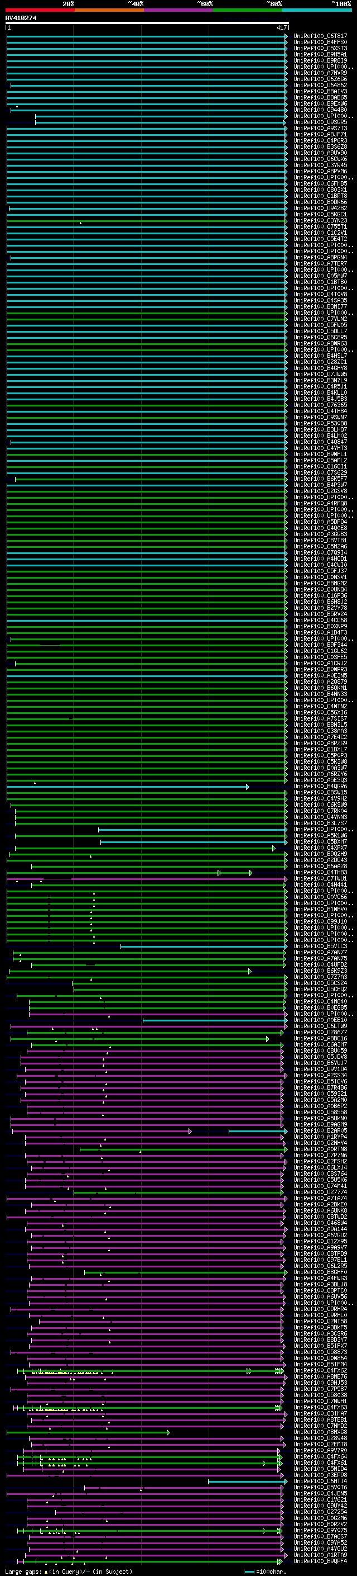Select alignment entry UniRef100_C5XST3
This screenshot has height=1576, width=357.
pos(320,48)
